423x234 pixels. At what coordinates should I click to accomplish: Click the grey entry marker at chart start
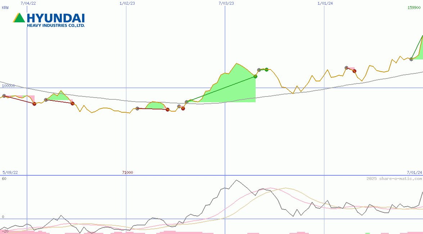tap(4, 96)
